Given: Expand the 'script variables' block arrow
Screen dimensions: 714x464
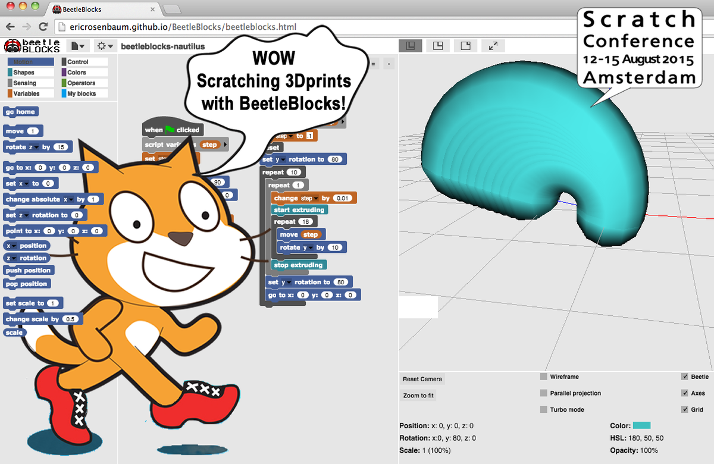Looking at the screenshot, I should coord(225,145).
